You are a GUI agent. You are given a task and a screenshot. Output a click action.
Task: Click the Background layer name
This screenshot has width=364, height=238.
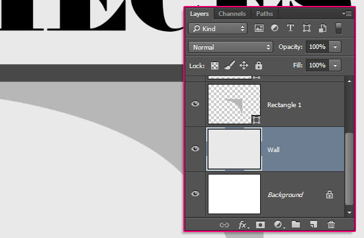click(285, 194)
